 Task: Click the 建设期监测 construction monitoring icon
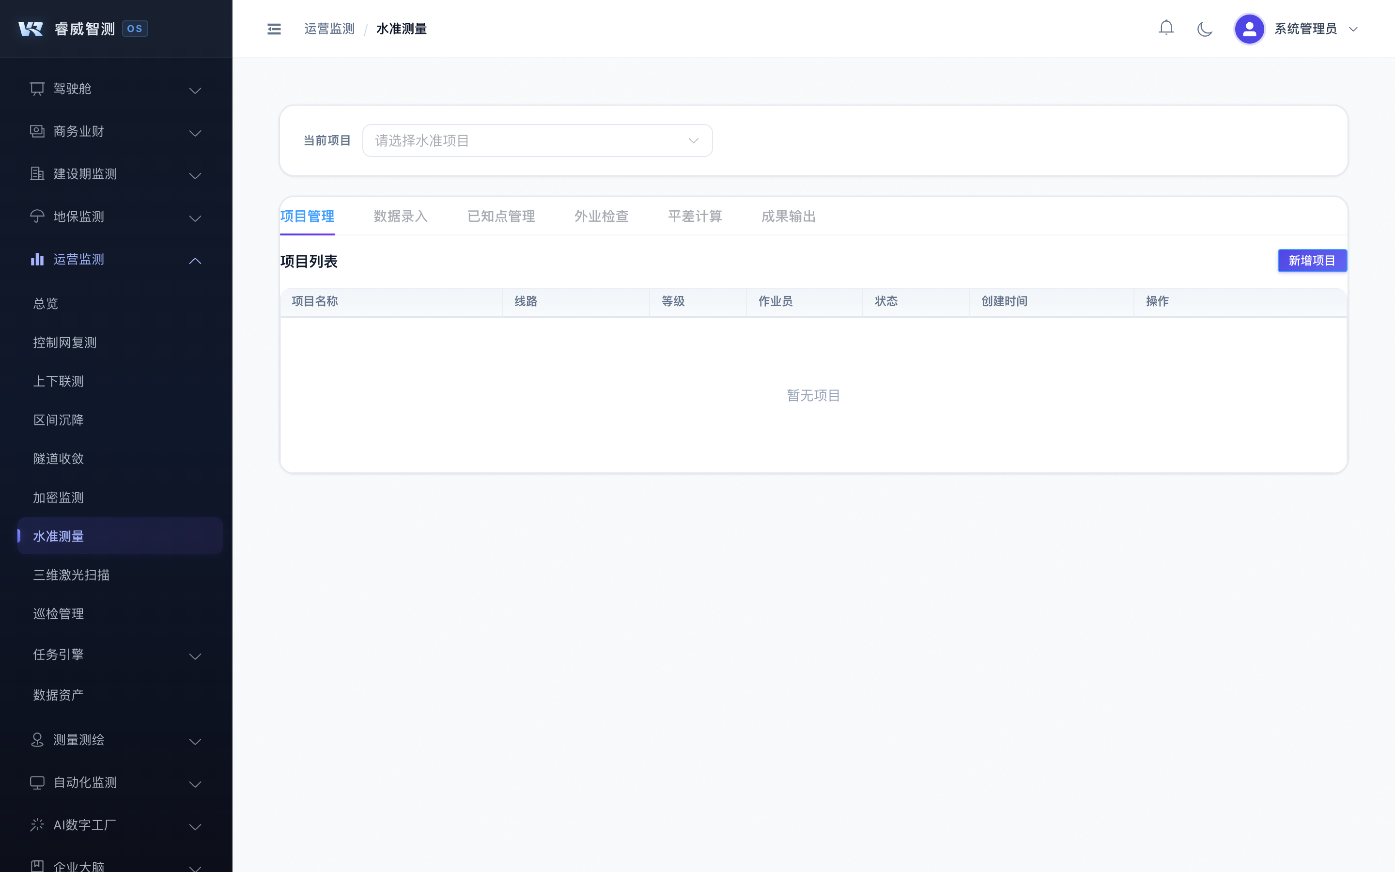[x=37, y=173]
